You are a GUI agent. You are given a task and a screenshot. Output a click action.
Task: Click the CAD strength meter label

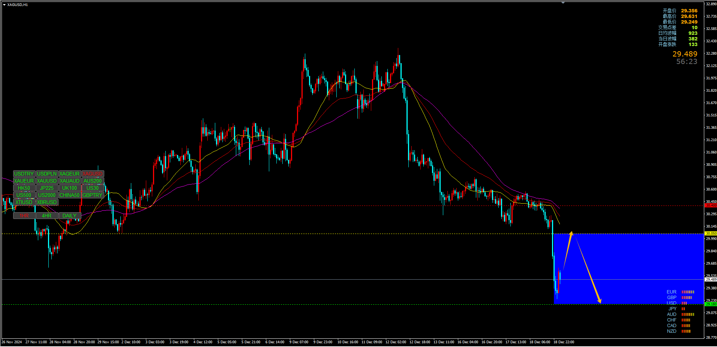tap(672, 326)
